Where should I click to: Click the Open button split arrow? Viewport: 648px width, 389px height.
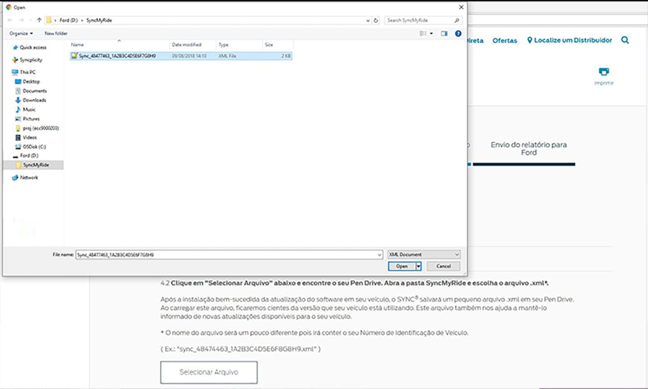418,266
